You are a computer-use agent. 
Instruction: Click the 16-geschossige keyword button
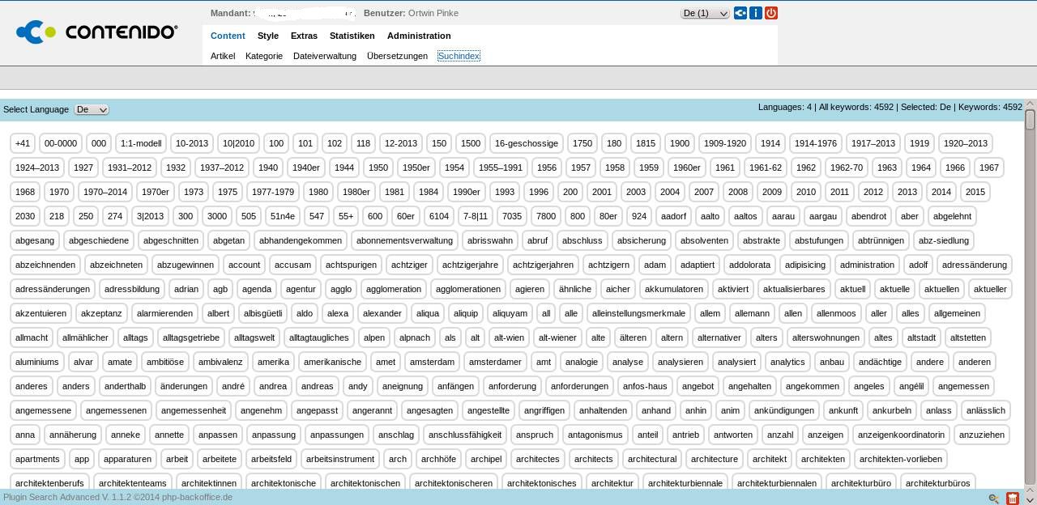pyautogui.click(x=527, y=143)
